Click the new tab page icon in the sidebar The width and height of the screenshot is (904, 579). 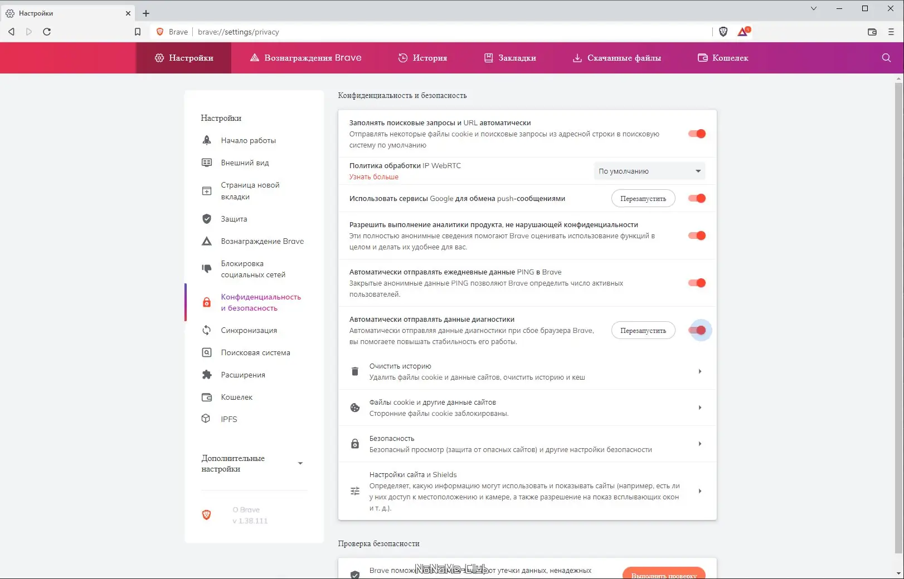click(x=207, y=191)
